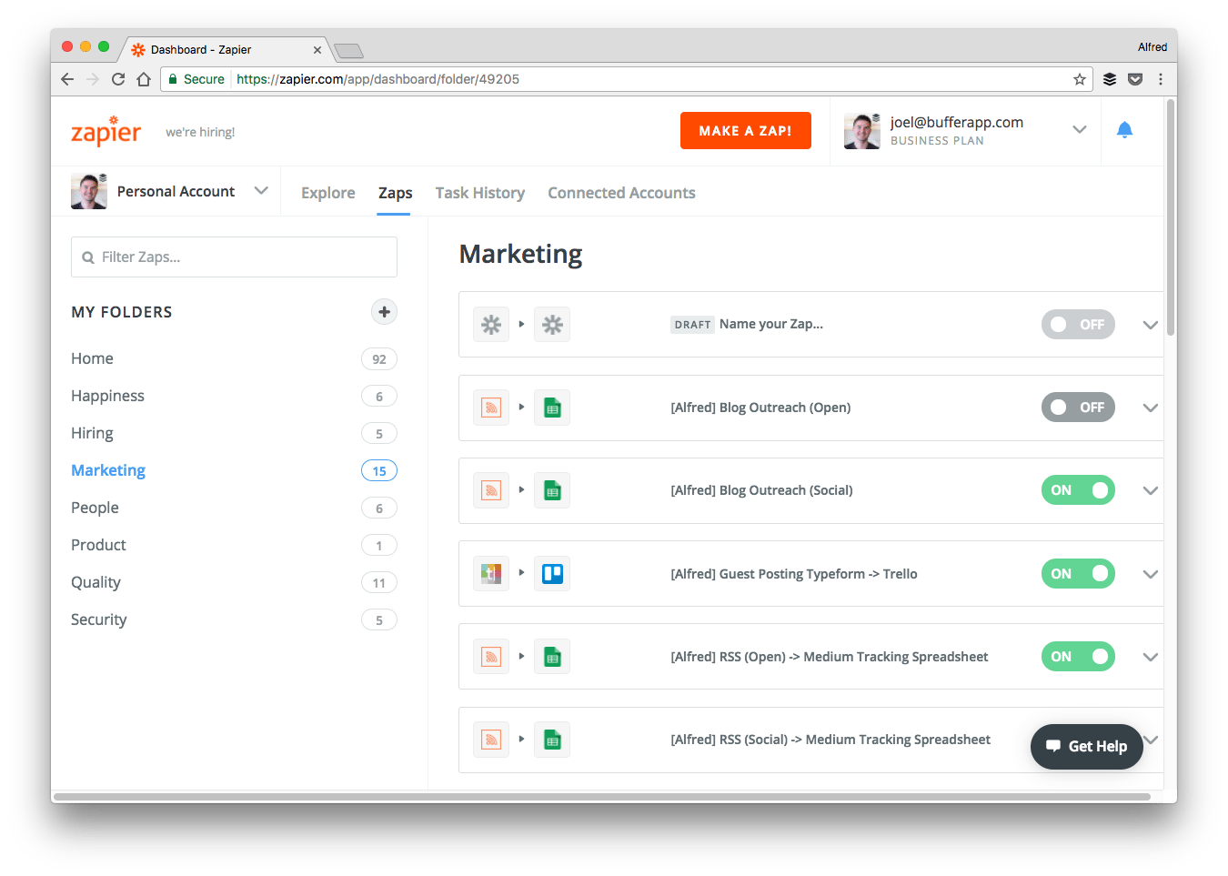Click the browser back arrow
This screenshot has width=1228, height=876.
67,79
